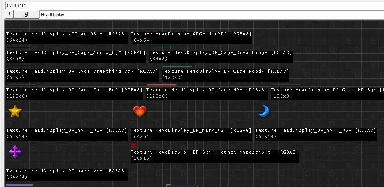Click the (64x8) size under Gage_Arrow_Bg
Screen dimensions: 384x187
(x=16, y=59)
